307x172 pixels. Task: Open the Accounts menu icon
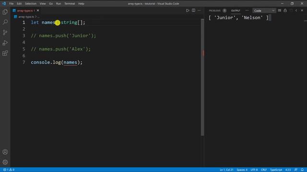[5, 152]
